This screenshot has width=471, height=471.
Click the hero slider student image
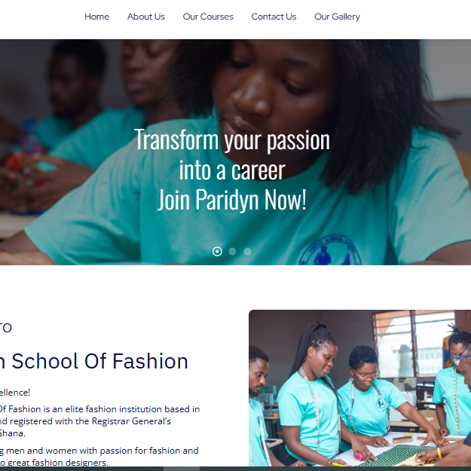[x=235, y=152]
